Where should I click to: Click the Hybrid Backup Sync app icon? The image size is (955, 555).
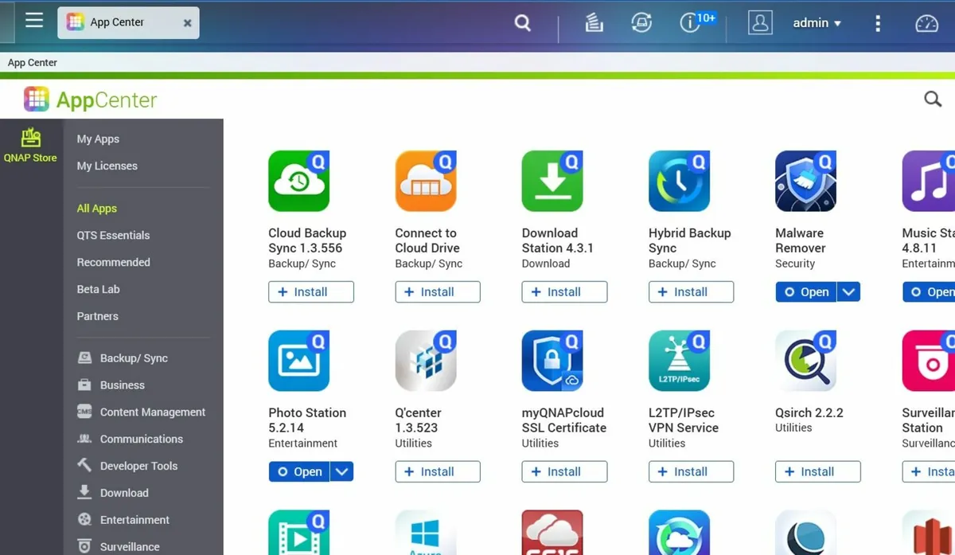[x=679, y=181]
